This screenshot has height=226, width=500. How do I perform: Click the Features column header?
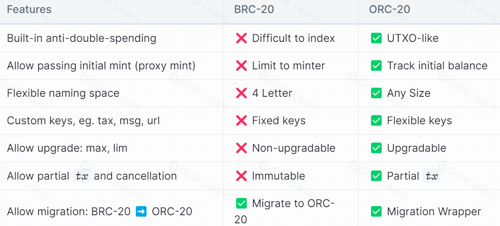click(29, 9)
